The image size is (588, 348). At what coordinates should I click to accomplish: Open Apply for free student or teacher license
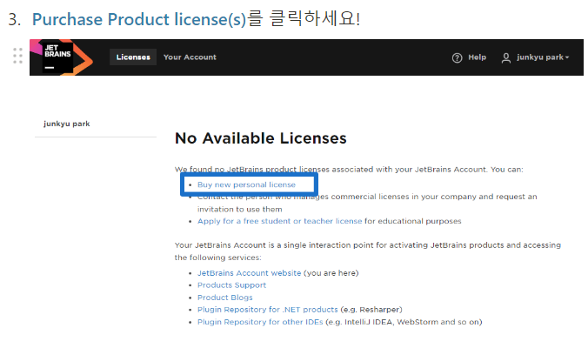point(280,221)
